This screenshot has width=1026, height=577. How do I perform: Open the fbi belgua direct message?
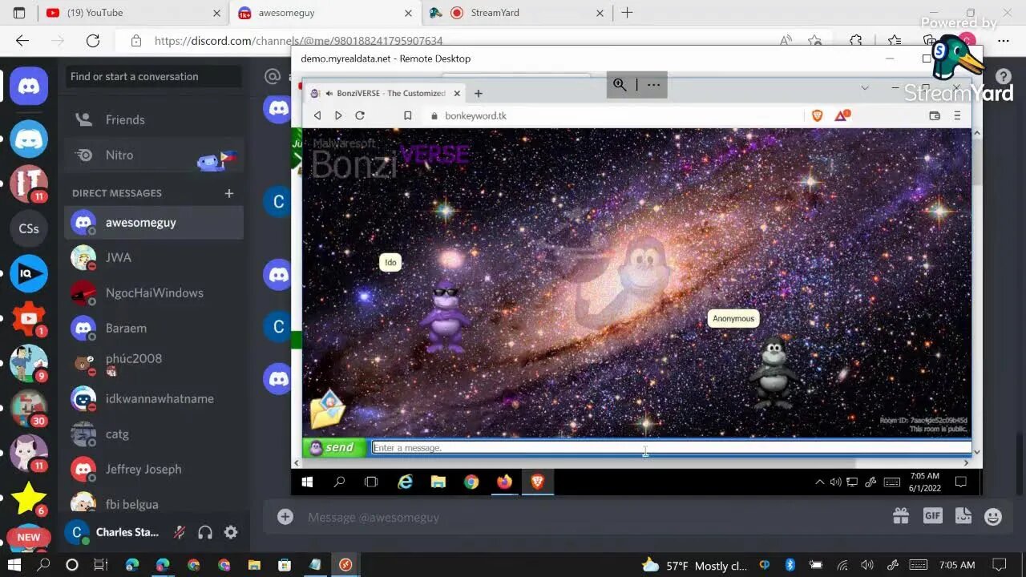154,504
